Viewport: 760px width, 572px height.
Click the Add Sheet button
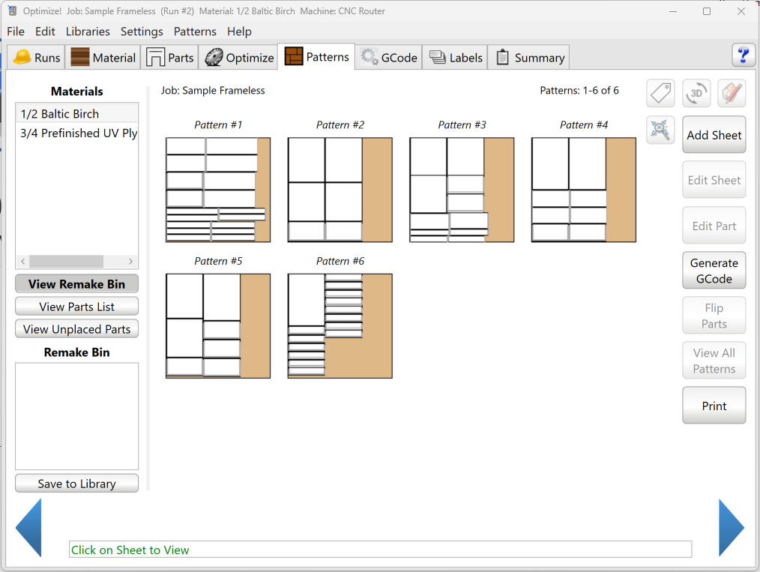point(714,136)
